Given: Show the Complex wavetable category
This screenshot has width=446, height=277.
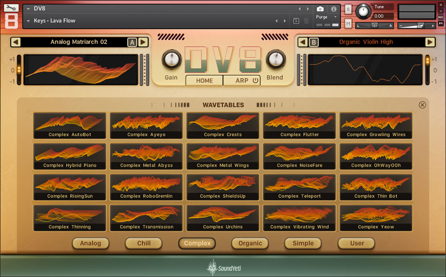Looking at the screenshot, I should (x=197, y=243).
